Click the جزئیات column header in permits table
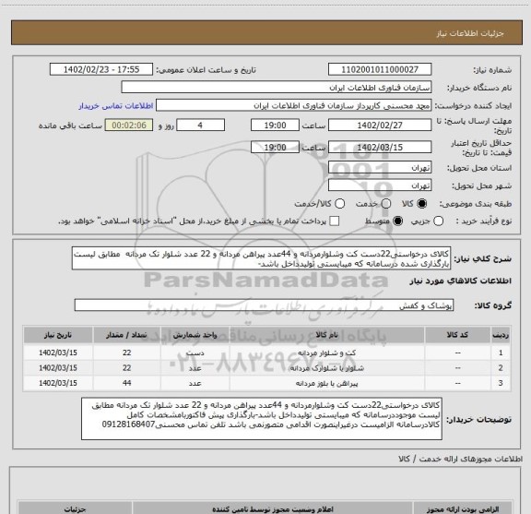 coord(75,508)
